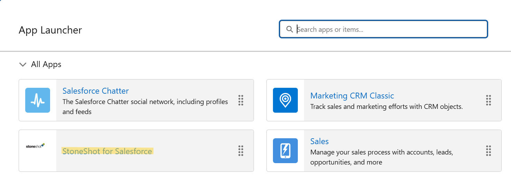Click the App Launcher title text
This screenshot has width=511, height=178.
point(50,30)
